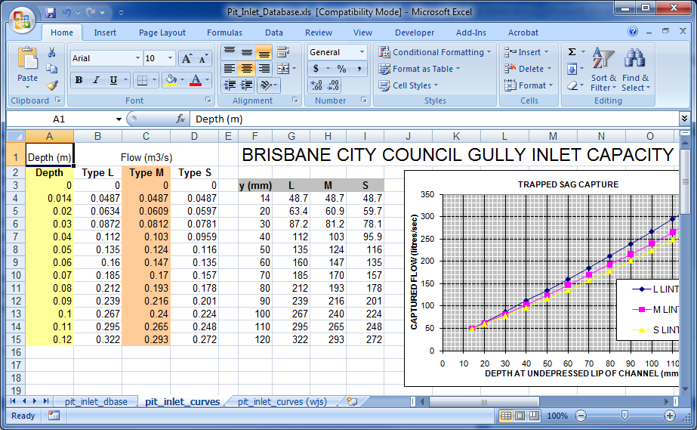Click the Office button logo
This screenshot has width=697, height=430.
pos(22,20)
